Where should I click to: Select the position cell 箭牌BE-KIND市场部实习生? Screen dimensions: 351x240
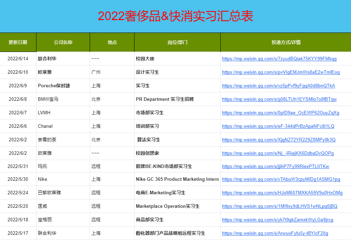pos(178,166)
